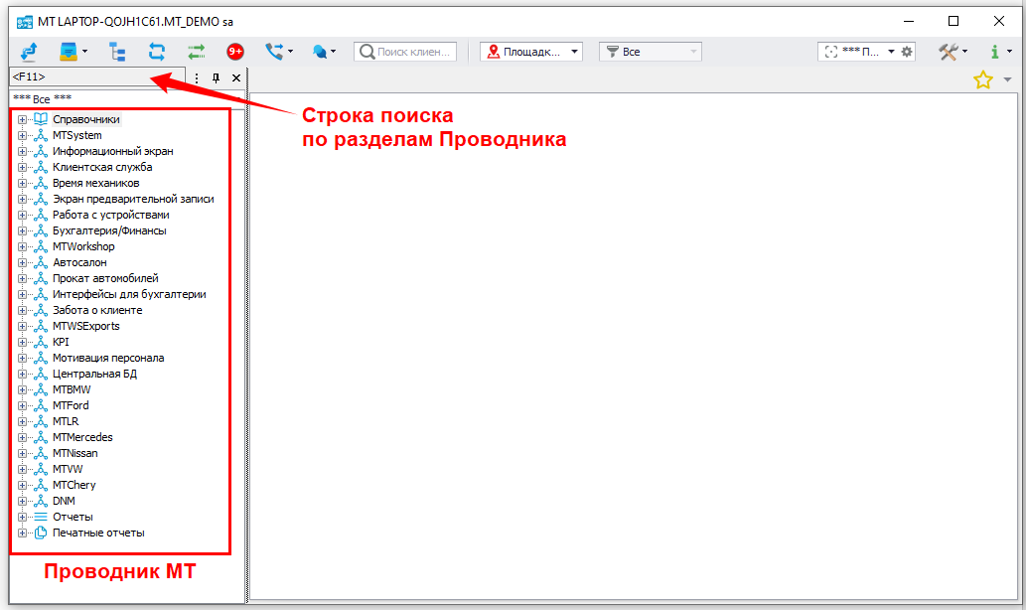The height and width of the screenshot is (610, 1026).
Task: Open the Площадка location dropdown
Action: (531, 51)
